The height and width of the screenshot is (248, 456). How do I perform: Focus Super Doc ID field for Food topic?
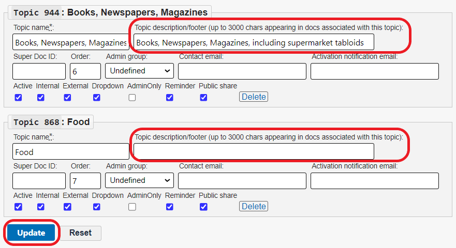39,181
